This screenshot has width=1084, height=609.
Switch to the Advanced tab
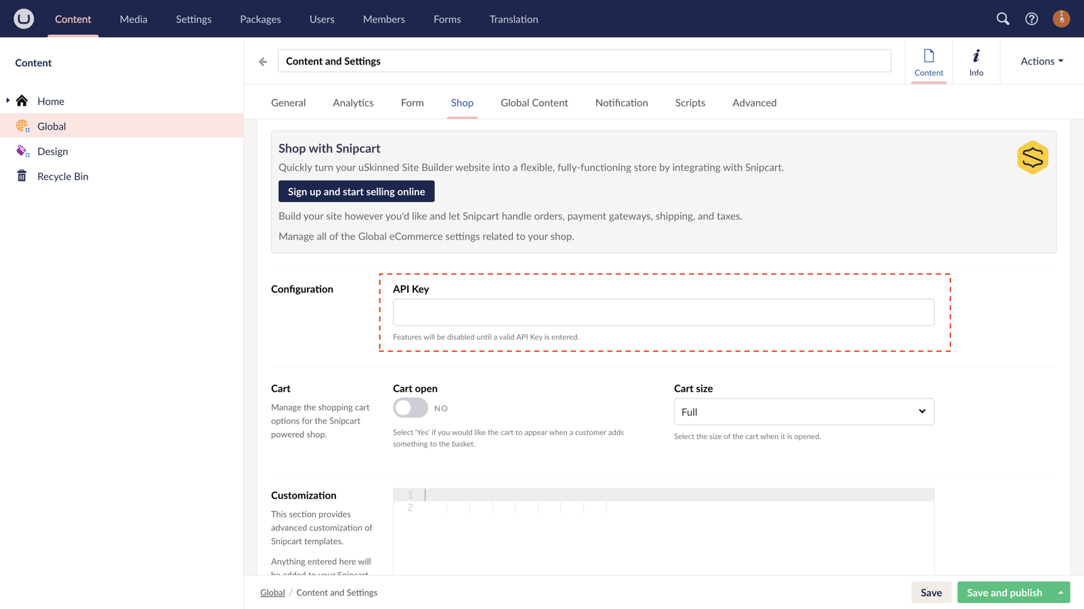(x=754, y=103)
